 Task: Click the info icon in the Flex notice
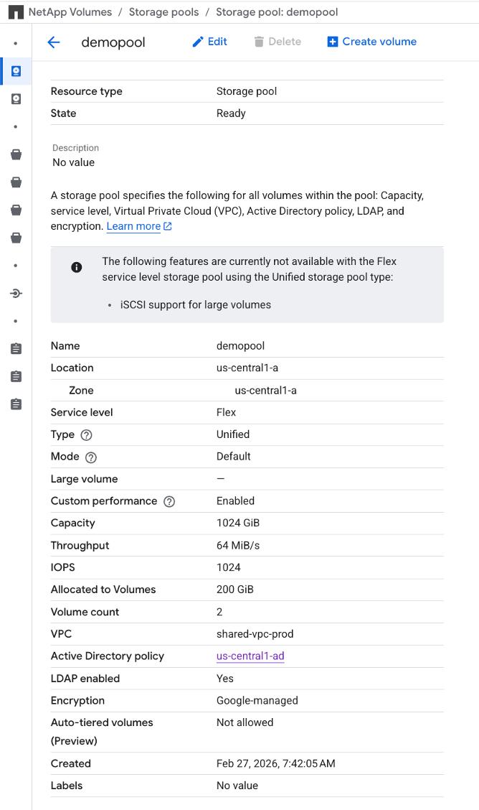76,267
